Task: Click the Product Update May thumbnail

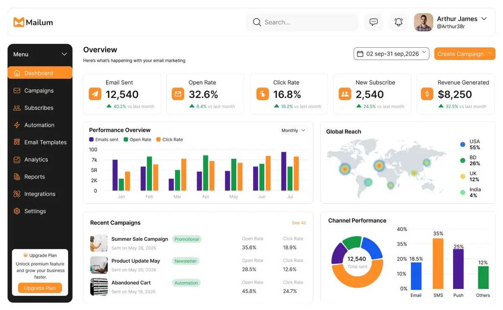Action: (99, 265)
